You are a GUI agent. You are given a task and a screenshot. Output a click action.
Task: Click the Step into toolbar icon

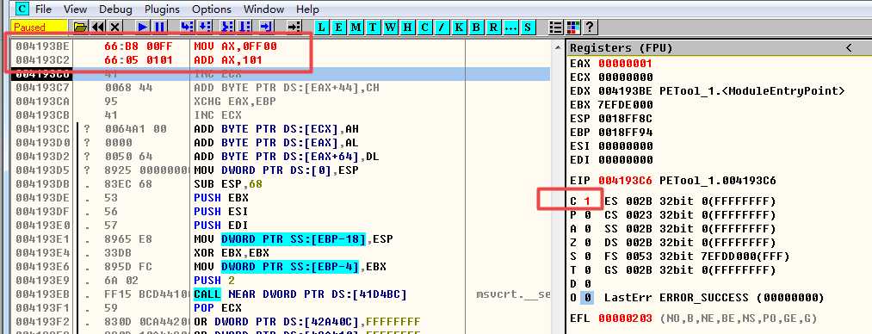click(188, 27)
